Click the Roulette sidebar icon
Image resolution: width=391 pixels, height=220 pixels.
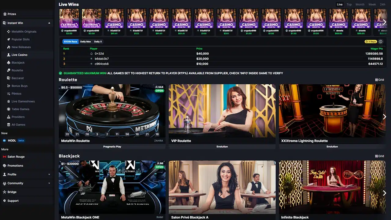[9, 70]
